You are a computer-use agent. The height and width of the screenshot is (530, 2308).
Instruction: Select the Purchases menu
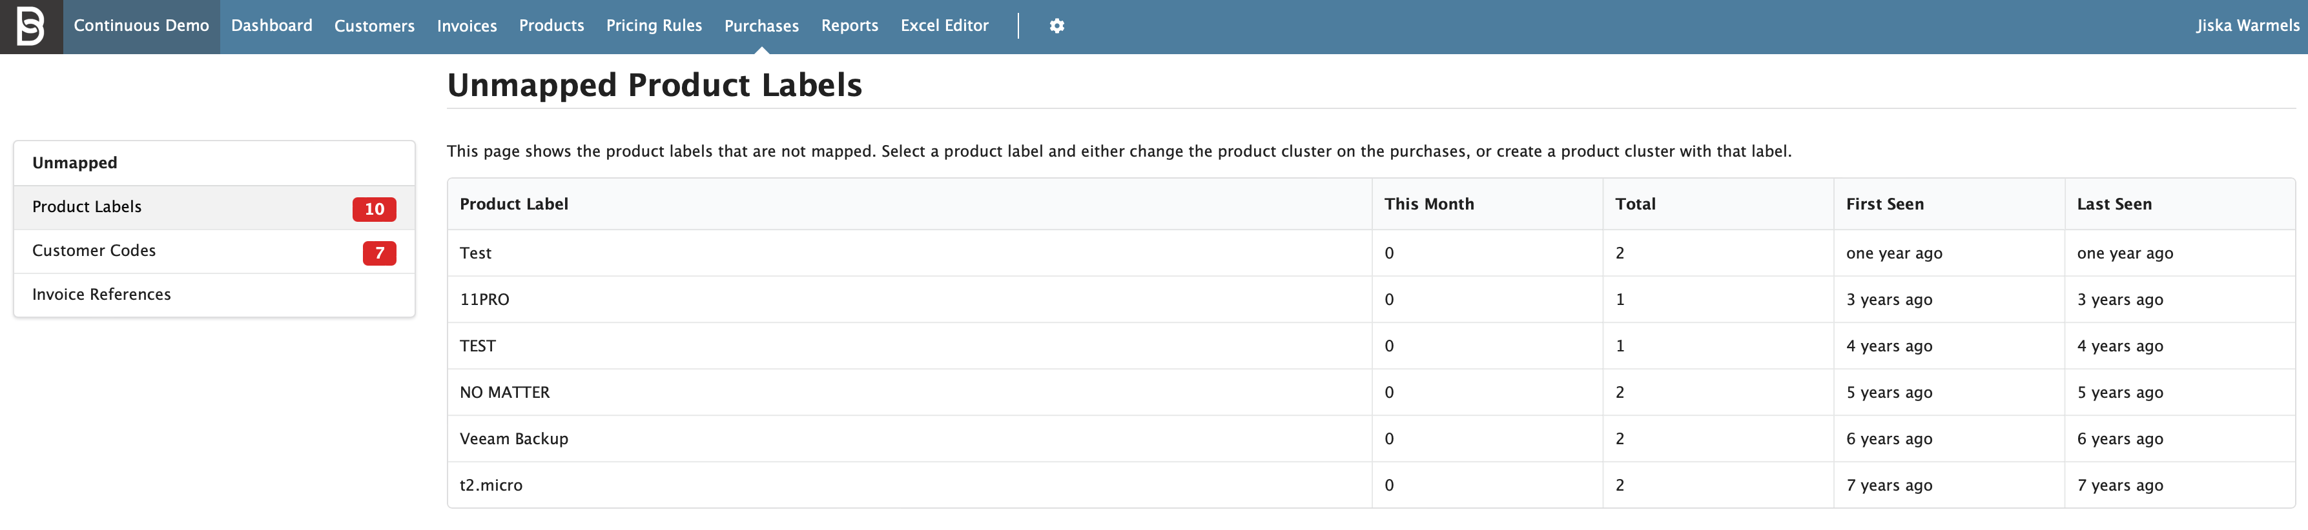coord(761,26)
